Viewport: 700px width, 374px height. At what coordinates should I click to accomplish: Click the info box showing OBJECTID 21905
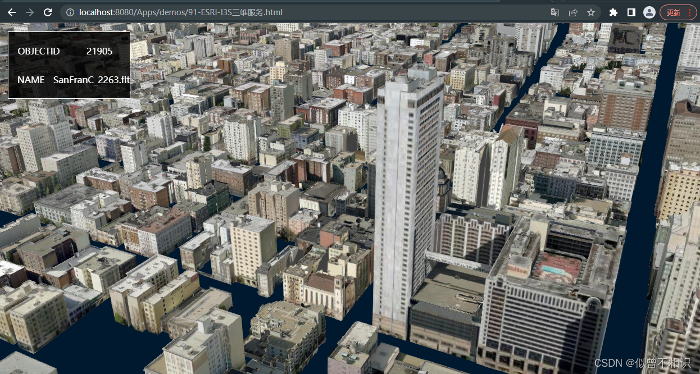coord(69,51)
